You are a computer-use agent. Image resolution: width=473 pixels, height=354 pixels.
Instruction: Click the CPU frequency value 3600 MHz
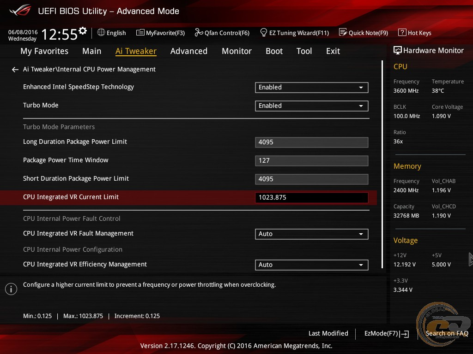click(406, 91)
